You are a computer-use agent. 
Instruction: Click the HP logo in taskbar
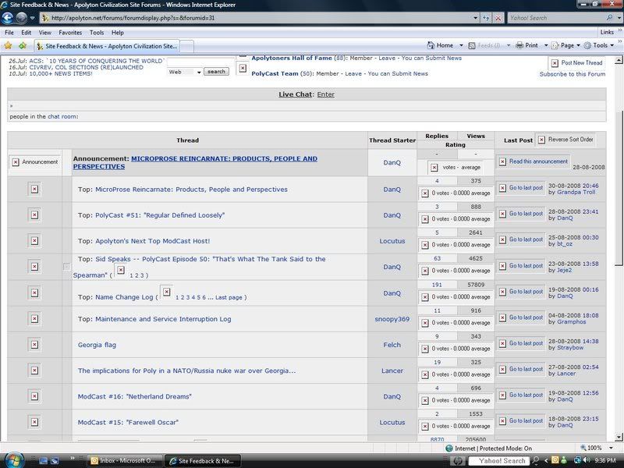pyautogui.click(x=458, y=460)
